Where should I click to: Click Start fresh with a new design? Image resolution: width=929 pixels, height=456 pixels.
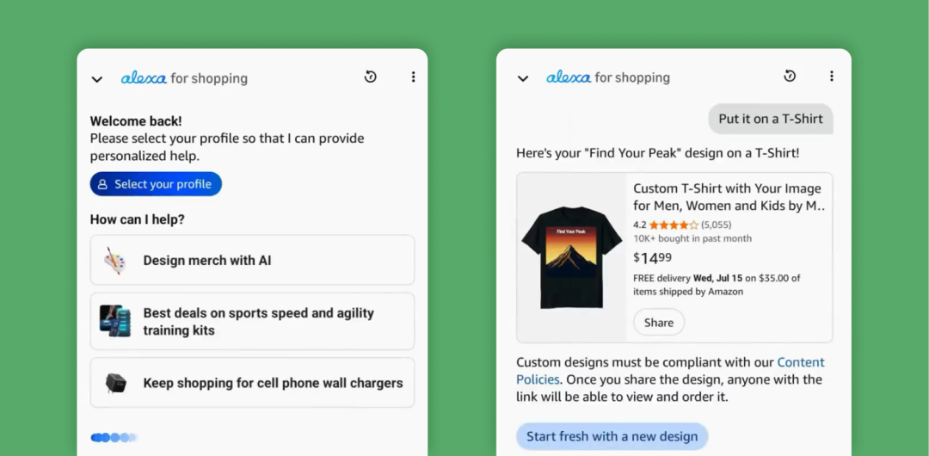[x=612, y=436]
